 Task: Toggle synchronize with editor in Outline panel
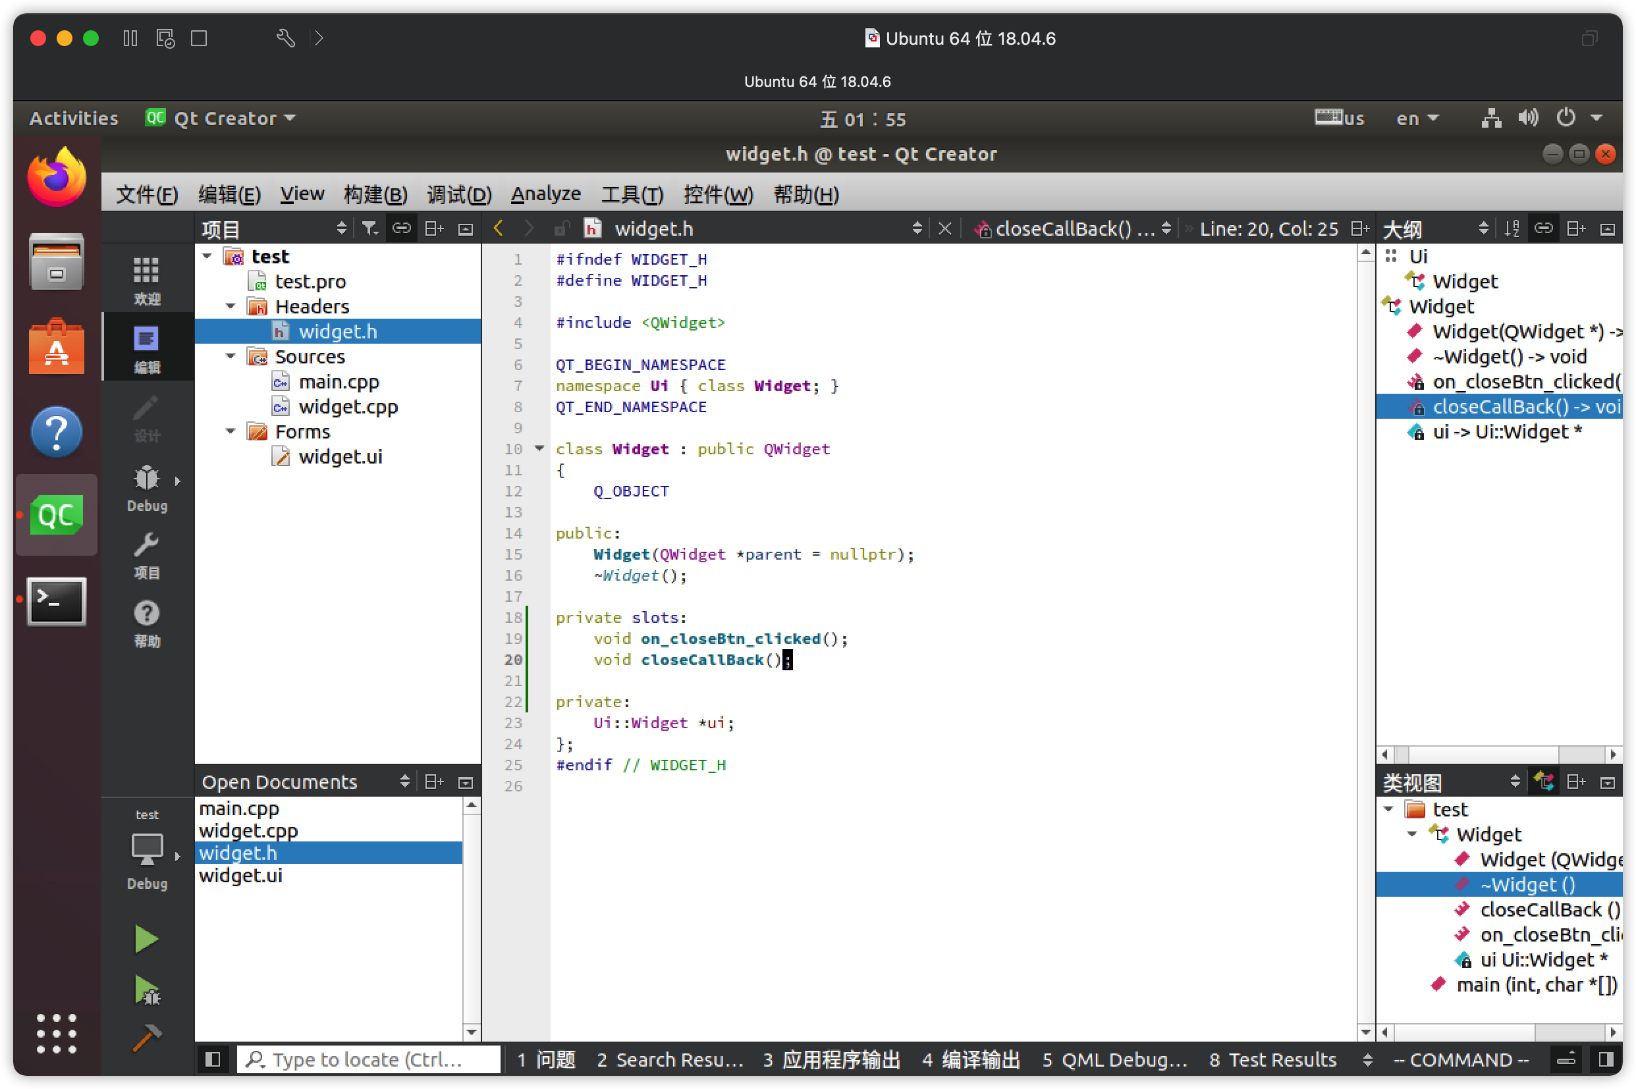(x=1544, y=228)
